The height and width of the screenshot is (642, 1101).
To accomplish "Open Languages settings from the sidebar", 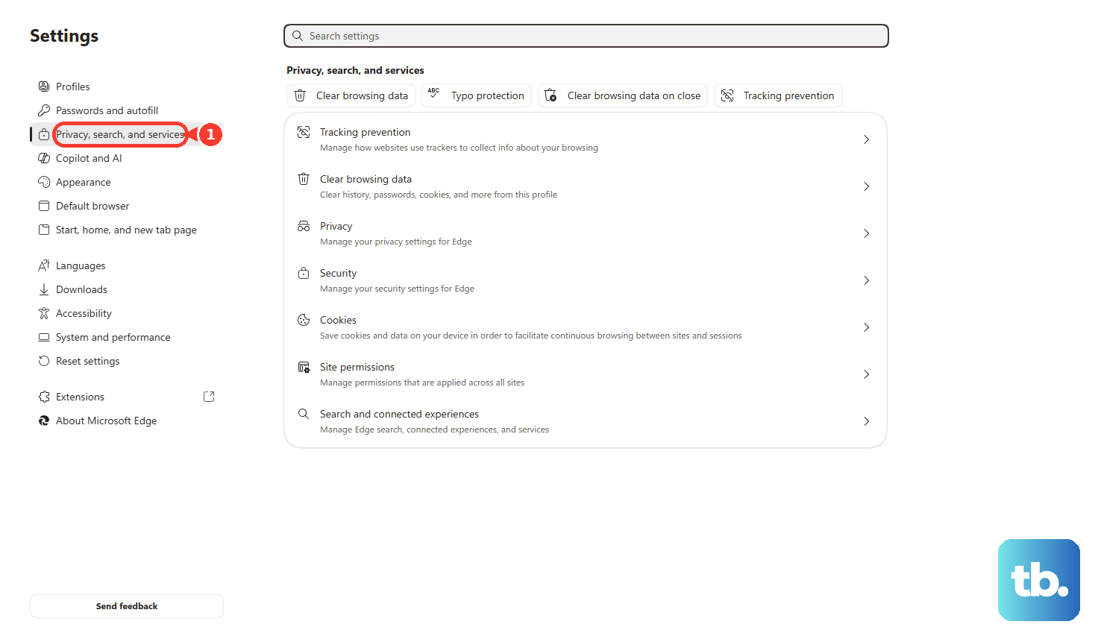I will [x=127, y=265].
